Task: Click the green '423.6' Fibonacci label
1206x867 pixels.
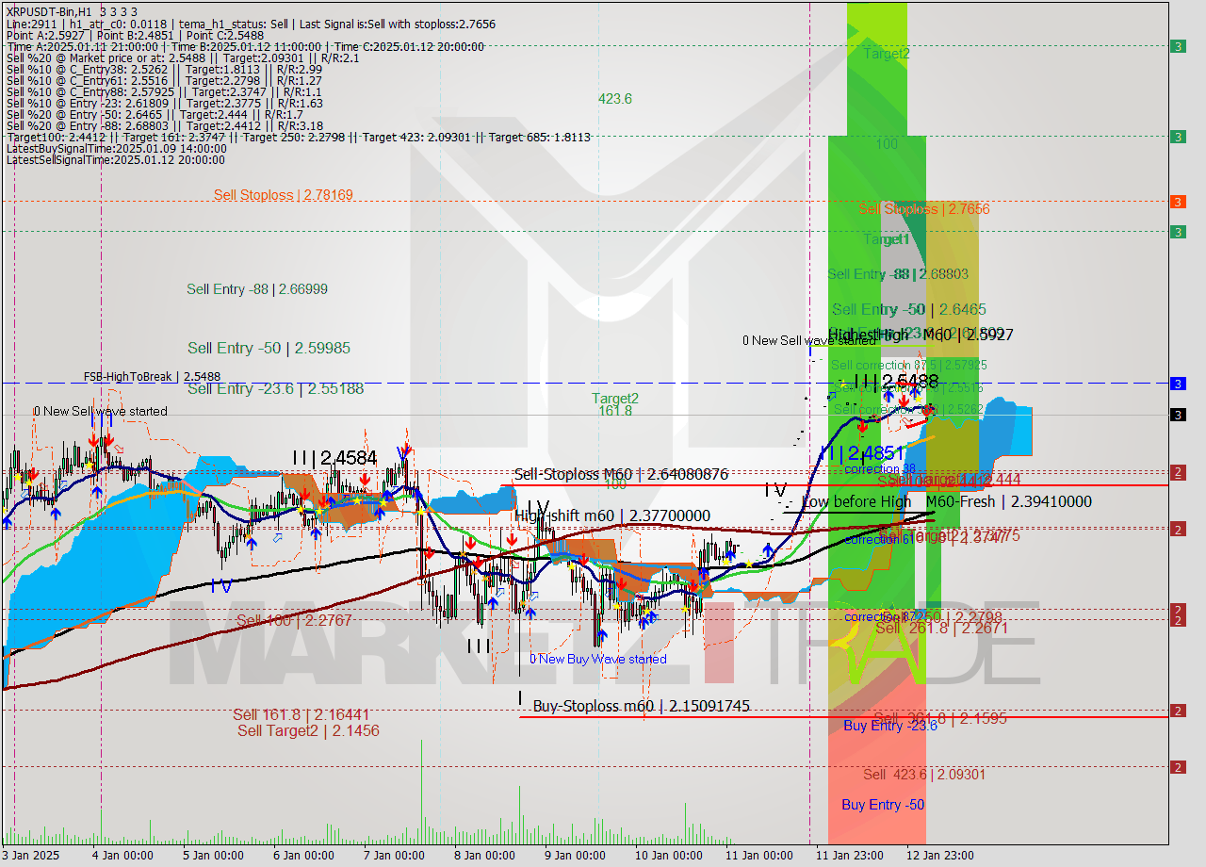Action: click(x=614, y=98)
